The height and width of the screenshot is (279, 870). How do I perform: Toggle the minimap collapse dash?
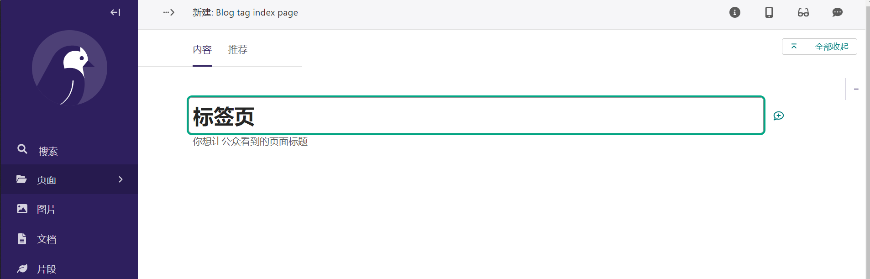click(x=856, y=89)
